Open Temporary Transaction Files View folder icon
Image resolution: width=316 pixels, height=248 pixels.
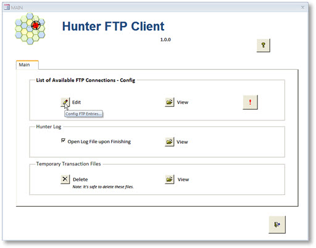click(x=170, y=180)
